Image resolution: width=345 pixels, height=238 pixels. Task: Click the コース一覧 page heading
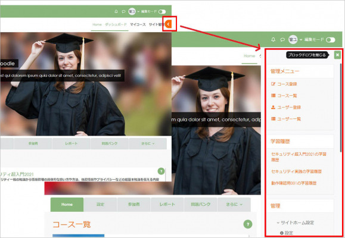pos(72,224)
